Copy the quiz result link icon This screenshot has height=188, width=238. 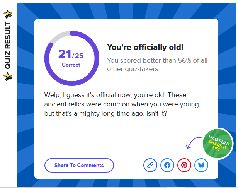click(x=150, y=165)
